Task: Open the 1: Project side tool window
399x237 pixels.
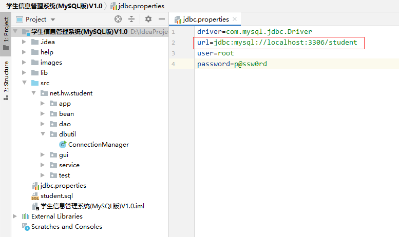Action: (x=6, y=33)
